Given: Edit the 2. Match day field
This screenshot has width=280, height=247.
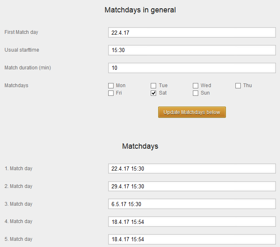Looking at the screenshot, I should click(192, 186).
